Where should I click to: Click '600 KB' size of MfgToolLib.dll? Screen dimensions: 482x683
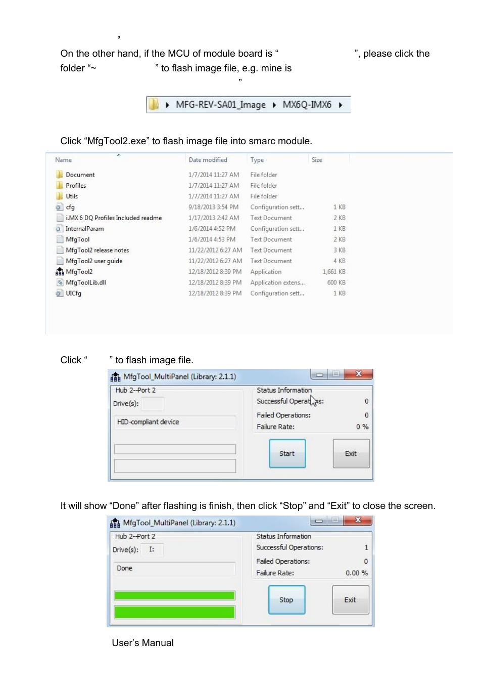pyautogui.click(x=336, y=282)
